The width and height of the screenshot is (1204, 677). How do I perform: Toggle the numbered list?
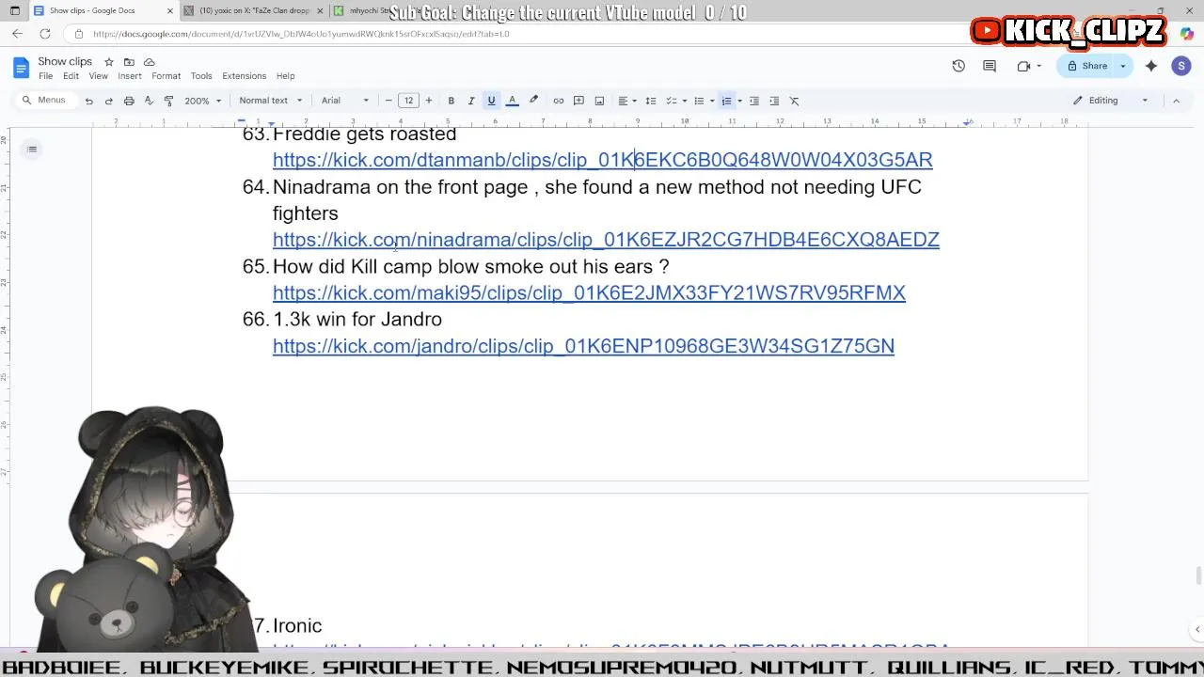[x=726, y=101]
